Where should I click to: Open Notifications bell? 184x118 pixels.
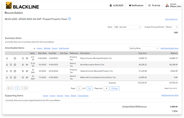(136, 5)
